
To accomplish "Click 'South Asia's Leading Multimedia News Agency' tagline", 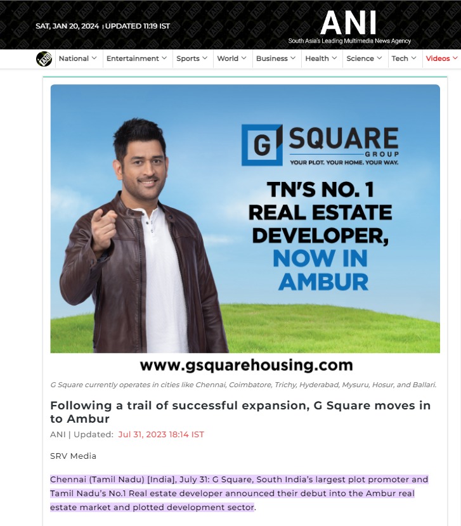I will pyautogui.click(x=349, y=41).
